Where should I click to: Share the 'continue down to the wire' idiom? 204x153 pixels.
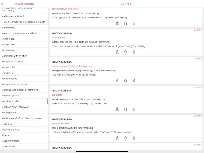coord(117,23)
